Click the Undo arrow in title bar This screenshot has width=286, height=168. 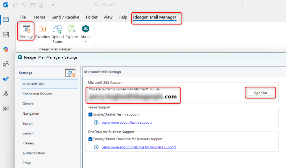click(x=24, y=5)
